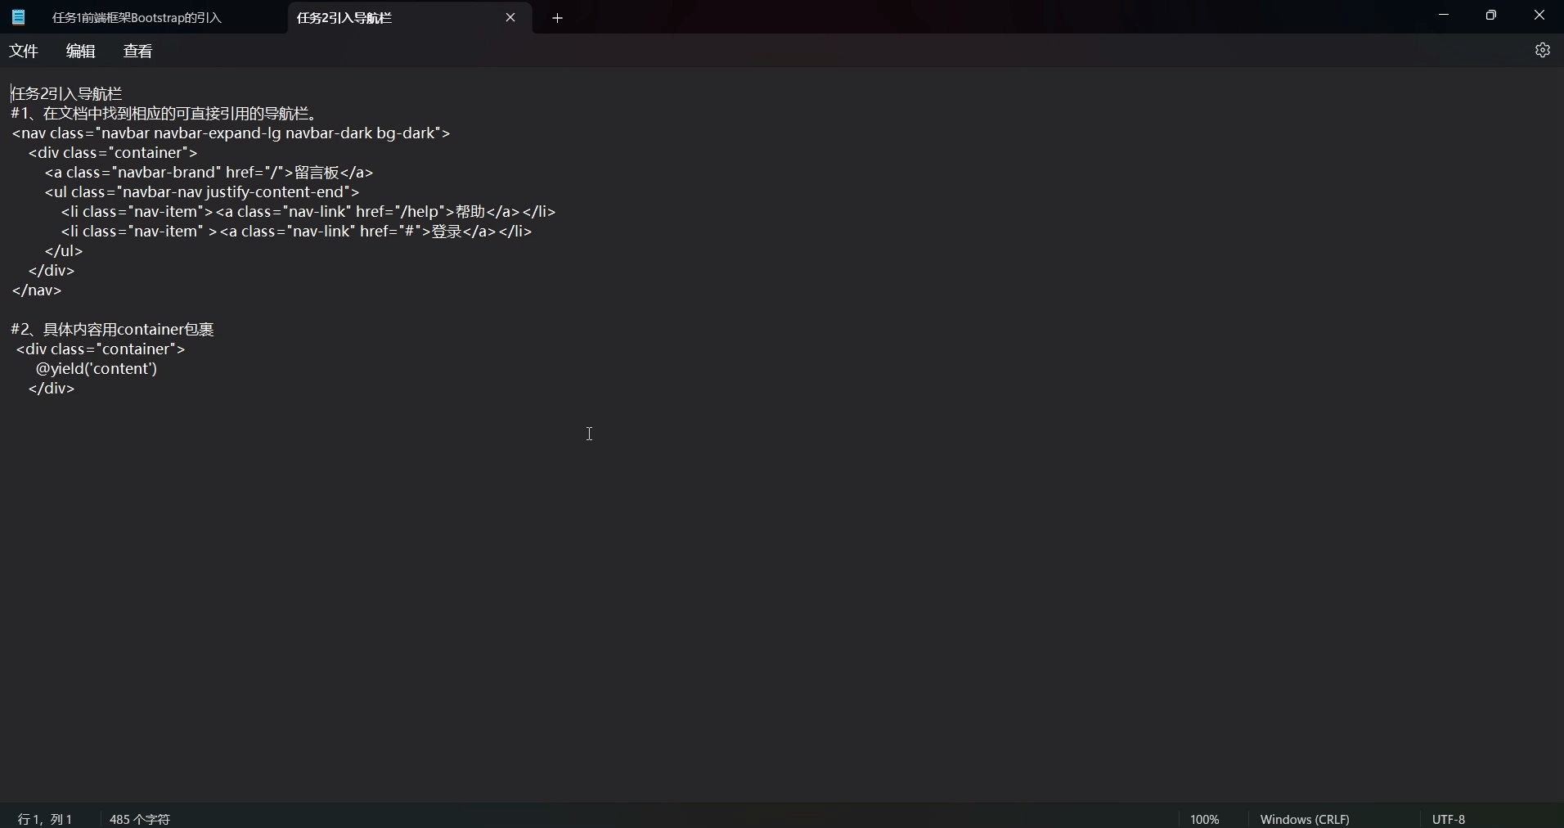Open a new tab using the plus icon

tap(558, 17)
